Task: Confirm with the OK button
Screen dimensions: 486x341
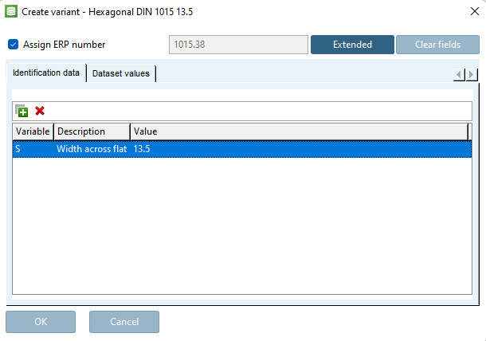Action: click(41, 322)
